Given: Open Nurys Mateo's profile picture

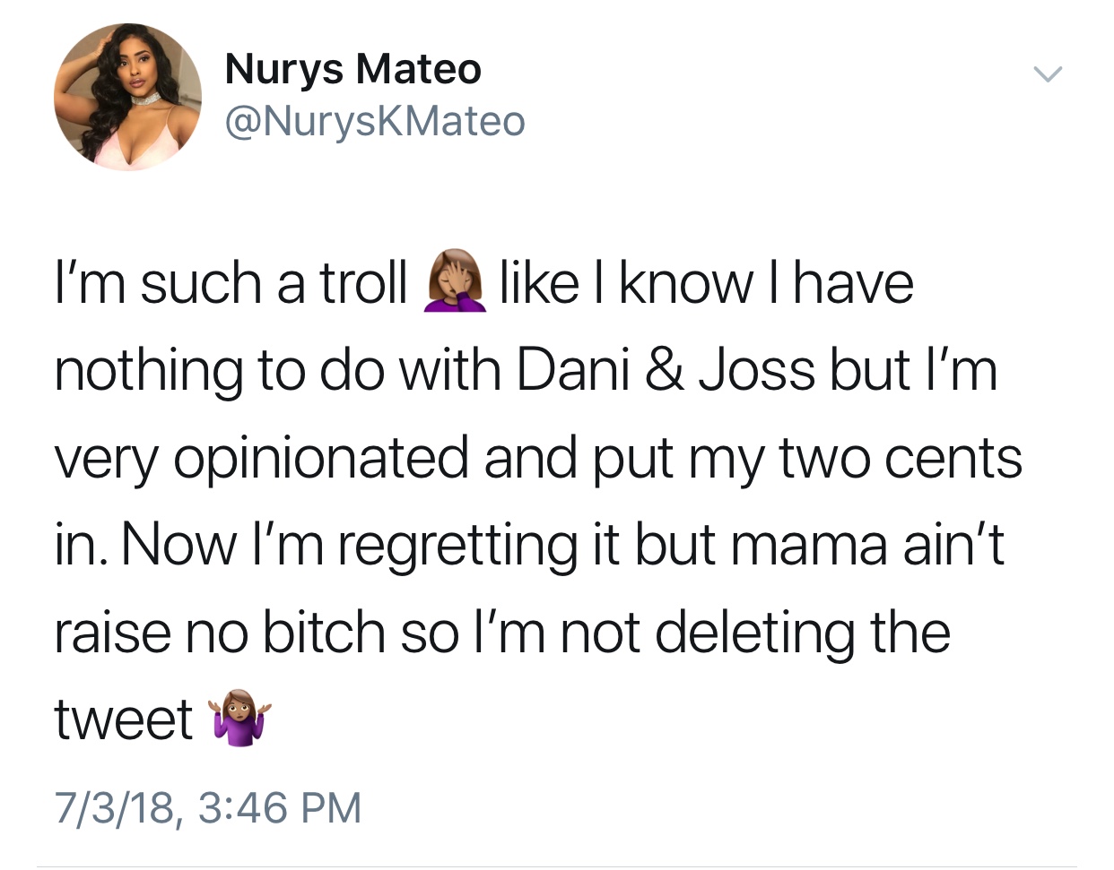Looking at the screenshot, I should coord(127,97).
